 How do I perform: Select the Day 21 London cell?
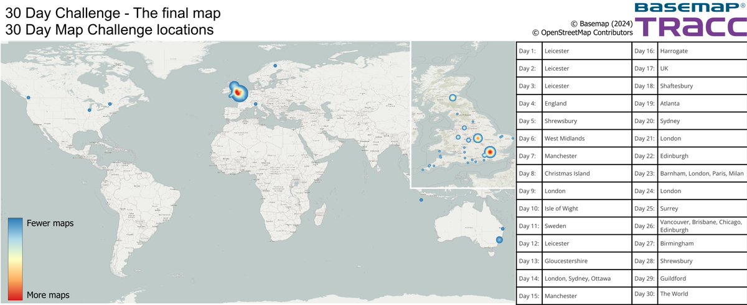[702, 138]
